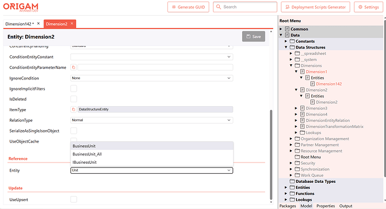This screenshot has width=386, height=209.
Task: Collapse the Dimensions folder
Action: click(x=291, y=65)
